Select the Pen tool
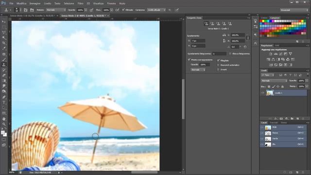Image resolution: width=311 pixels, height=175 pixels. pyautogui.click(x=4, y=97)
